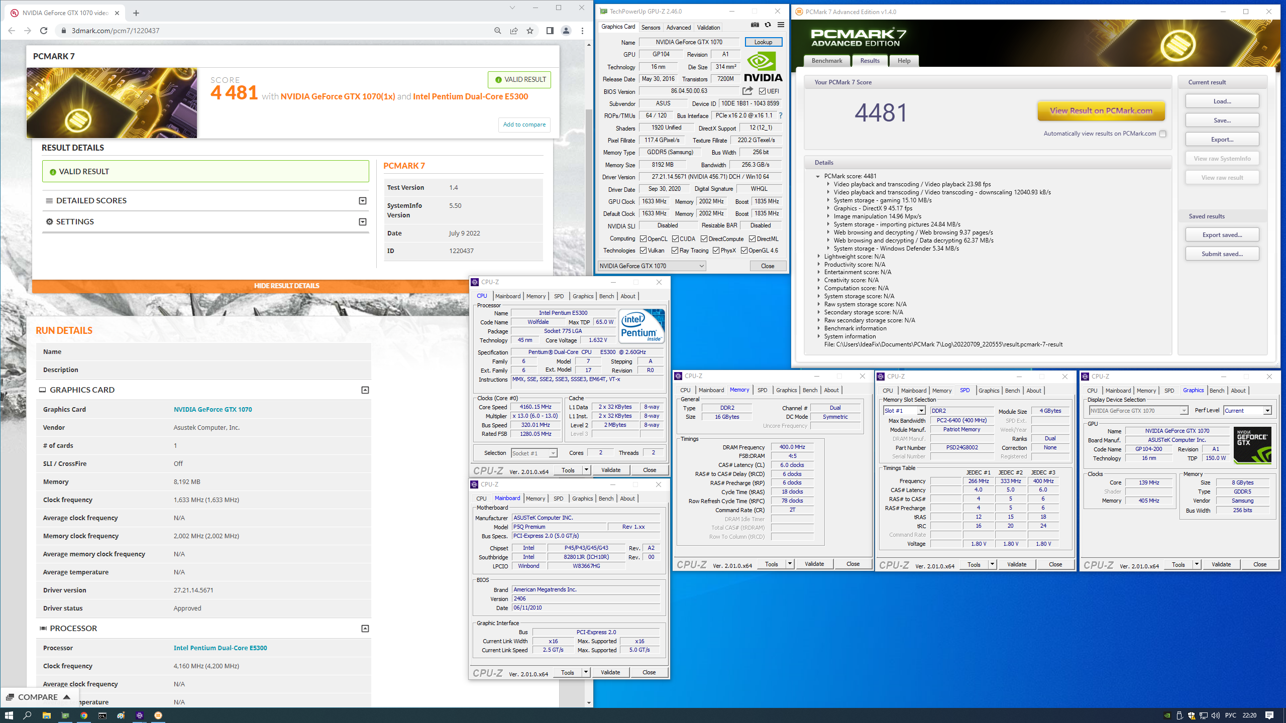This screenshot has width=1286, height=723.
Task: Toggle the CUDA checkbox
Action: (x=675, y=239)
